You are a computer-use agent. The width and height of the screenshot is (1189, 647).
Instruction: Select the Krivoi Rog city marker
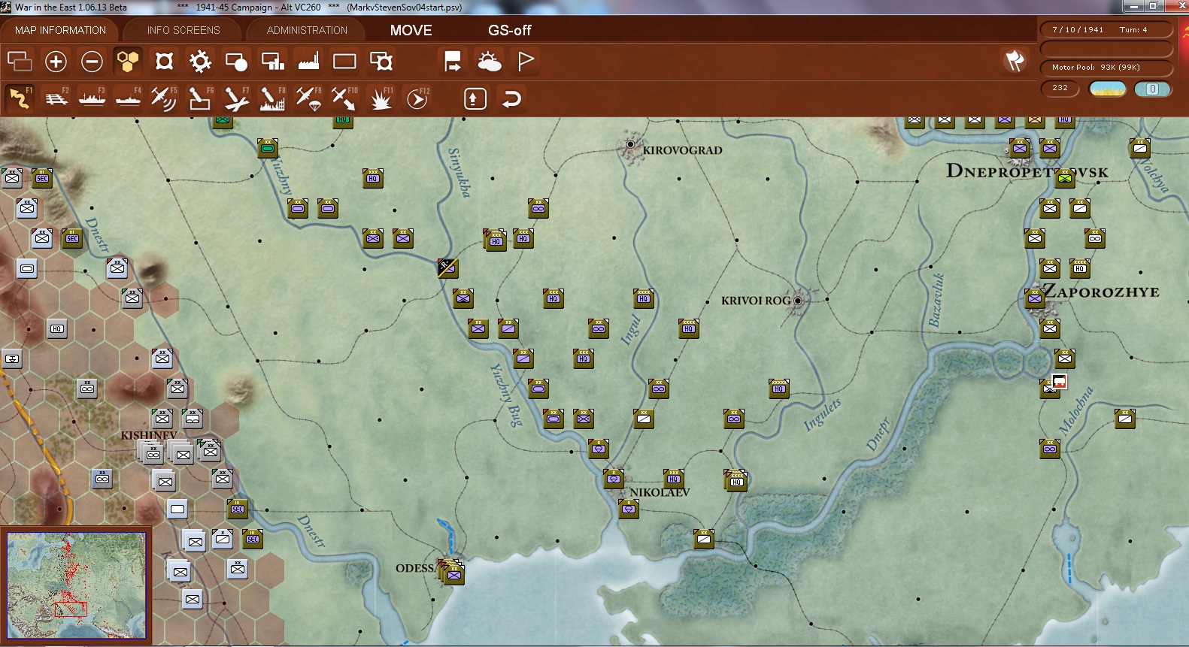coord(798,301)
